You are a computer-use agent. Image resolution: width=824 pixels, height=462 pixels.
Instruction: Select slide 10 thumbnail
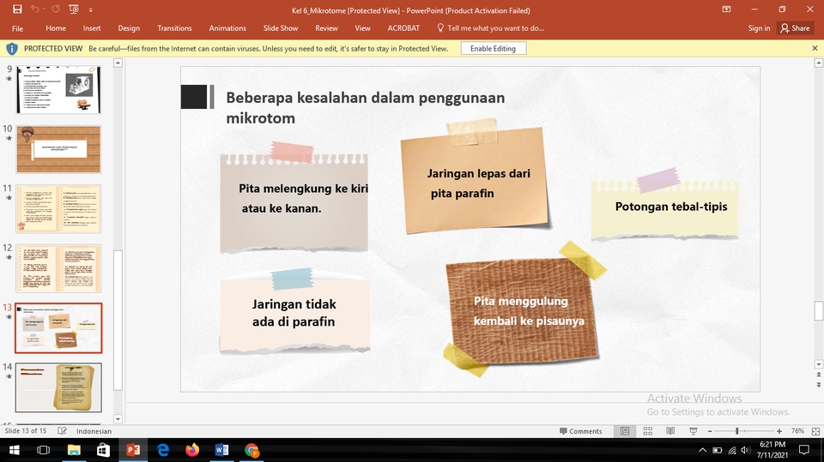tap(58, 150)
